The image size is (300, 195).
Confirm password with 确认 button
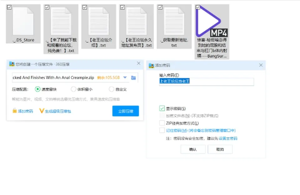tap(193, 149)
